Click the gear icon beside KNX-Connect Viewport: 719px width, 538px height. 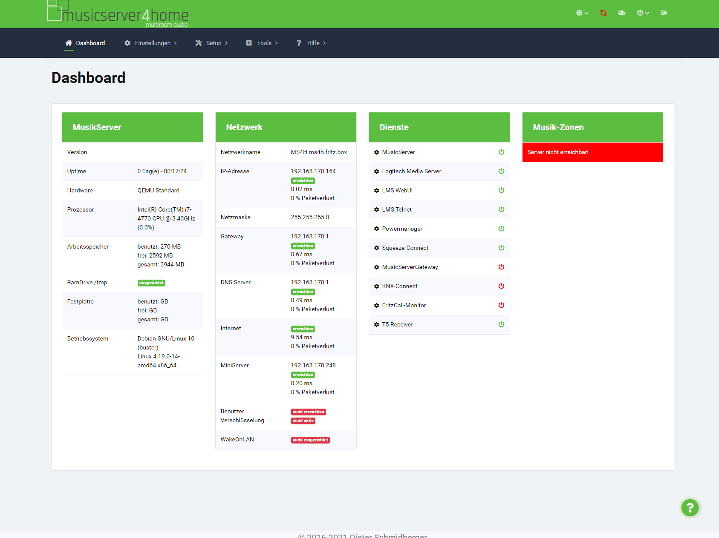coord(376,286)
